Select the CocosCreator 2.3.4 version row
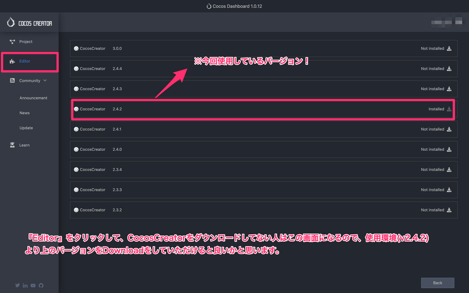 (x=234, y=170)
